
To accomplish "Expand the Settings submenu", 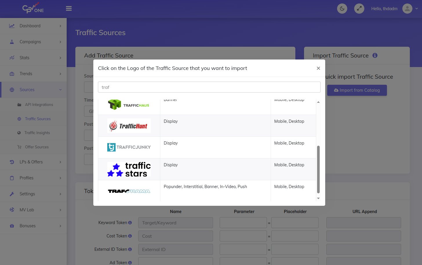I will (x=33, y=194).
